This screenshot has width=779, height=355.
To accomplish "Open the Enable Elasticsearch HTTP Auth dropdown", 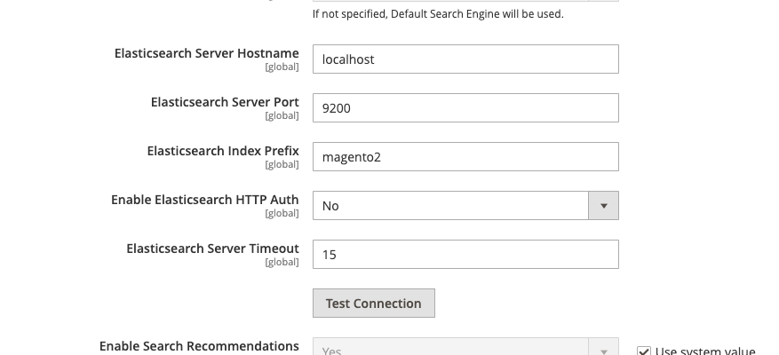I will (450, 206).
